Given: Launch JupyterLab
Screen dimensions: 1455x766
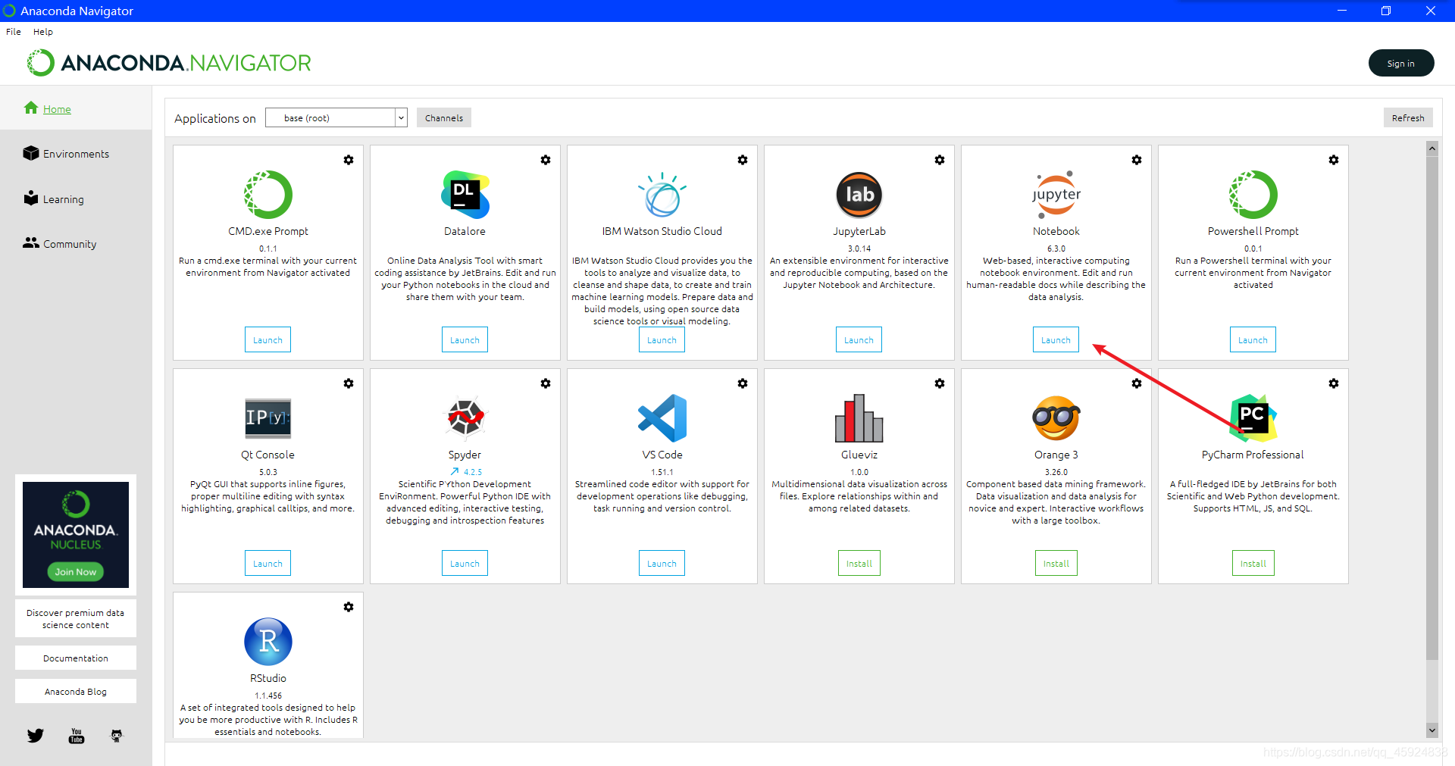Looking at the screenshot, I should (859, 339).
